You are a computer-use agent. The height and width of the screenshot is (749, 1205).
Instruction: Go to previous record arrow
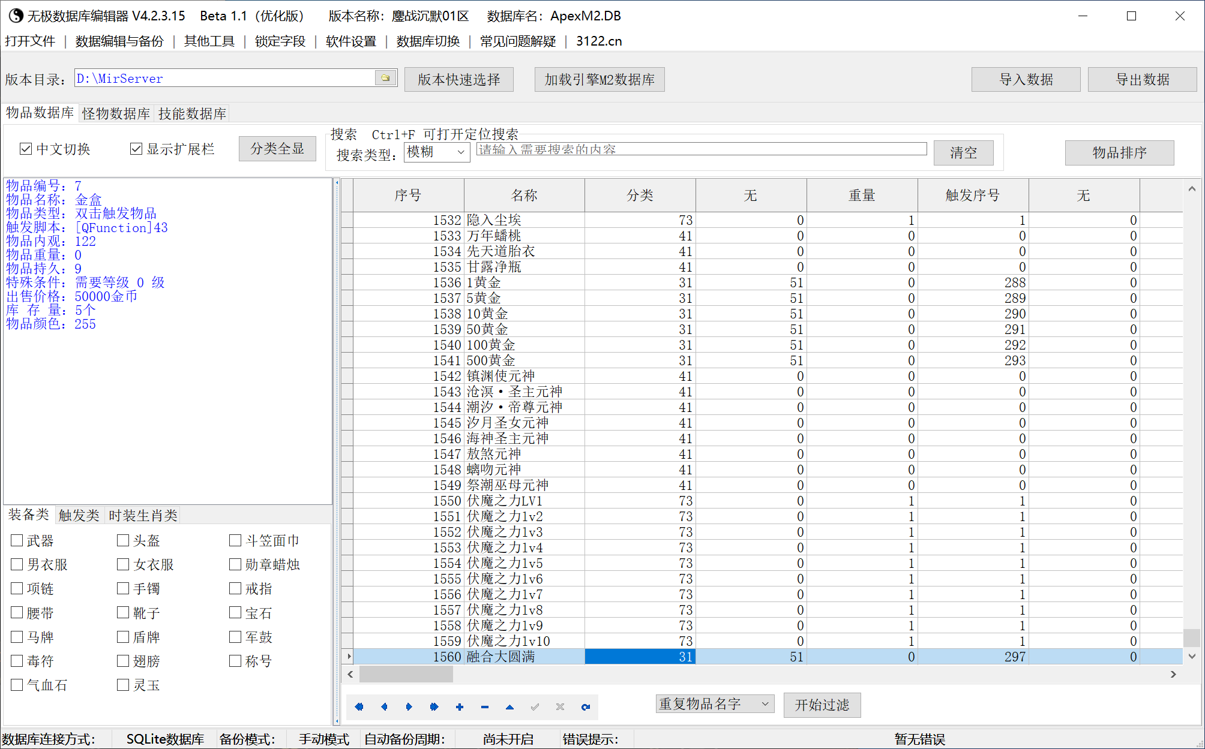[384, 707]
